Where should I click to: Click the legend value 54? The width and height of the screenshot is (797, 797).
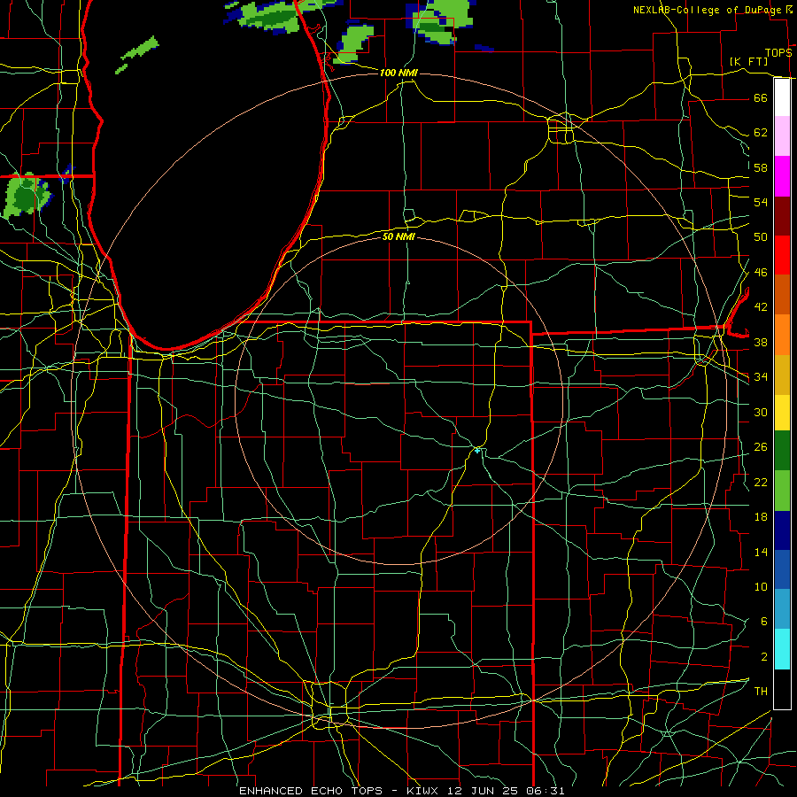pos(761,202)
